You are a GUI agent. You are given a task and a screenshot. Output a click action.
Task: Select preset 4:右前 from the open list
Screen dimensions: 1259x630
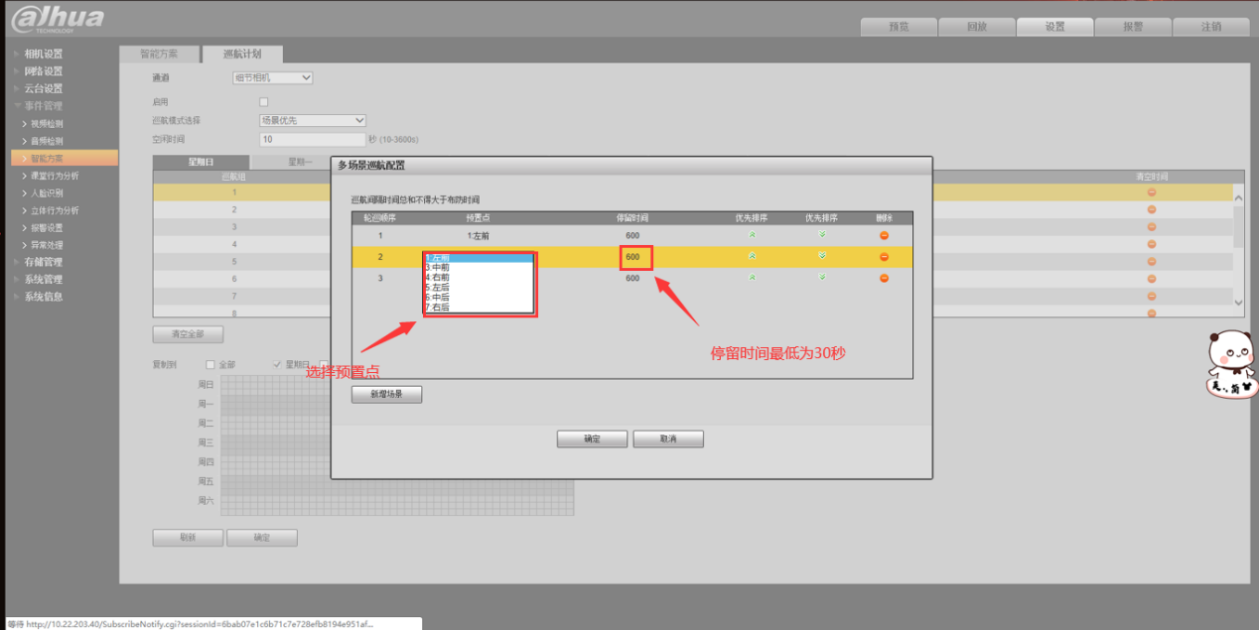pyautogui.click(x=438, y=278)
